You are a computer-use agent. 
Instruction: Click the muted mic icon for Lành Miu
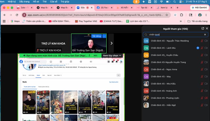202,48
